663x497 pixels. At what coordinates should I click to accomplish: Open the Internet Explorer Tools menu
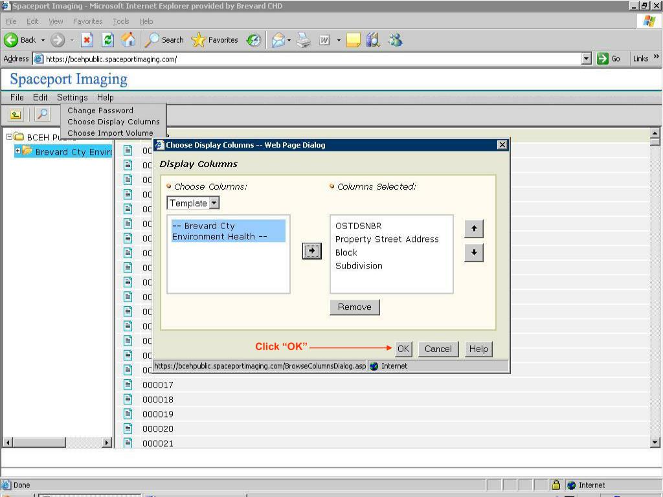click(x=121, y=21)
